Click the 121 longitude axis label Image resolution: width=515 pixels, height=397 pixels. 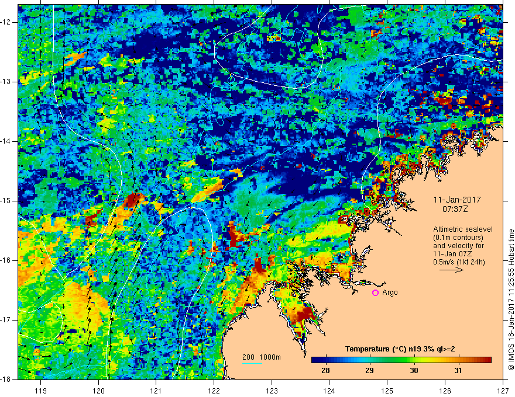156,391
